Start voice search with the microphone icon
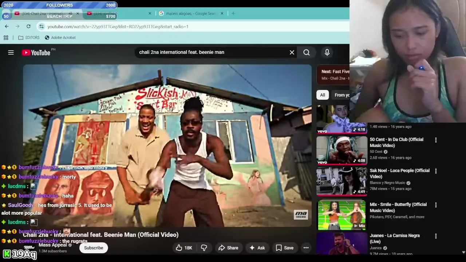The width and height of the screenshot is (466, 262). (x=327, y=52)
